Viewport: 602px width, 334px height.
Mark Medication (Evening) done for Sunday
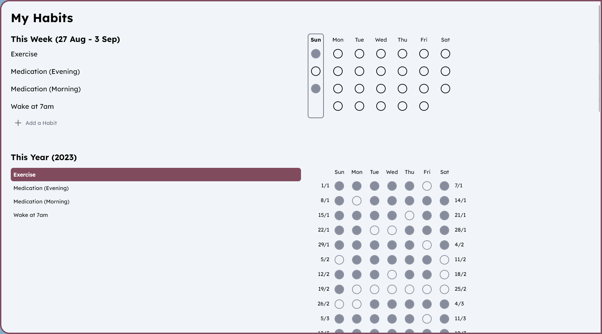click(x=316, y=71)
